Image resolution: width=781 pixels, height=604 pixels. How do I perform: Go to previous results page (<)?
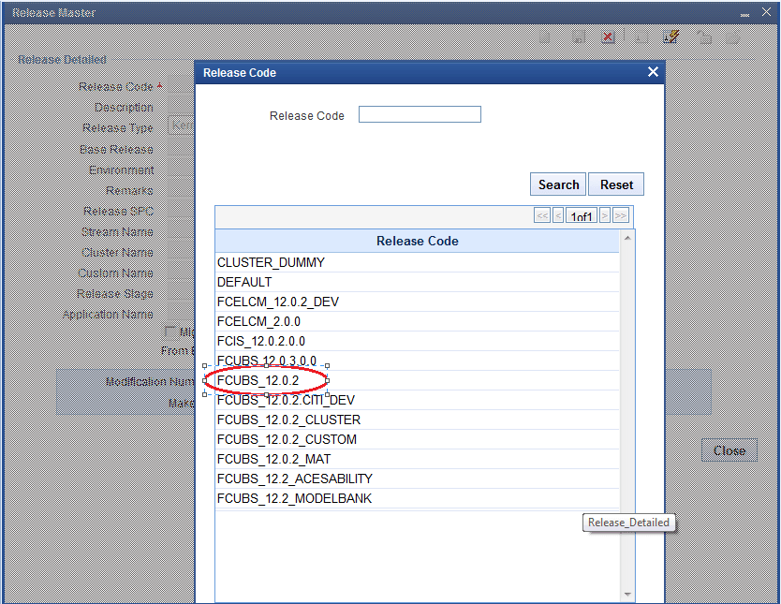pos(558,215)
